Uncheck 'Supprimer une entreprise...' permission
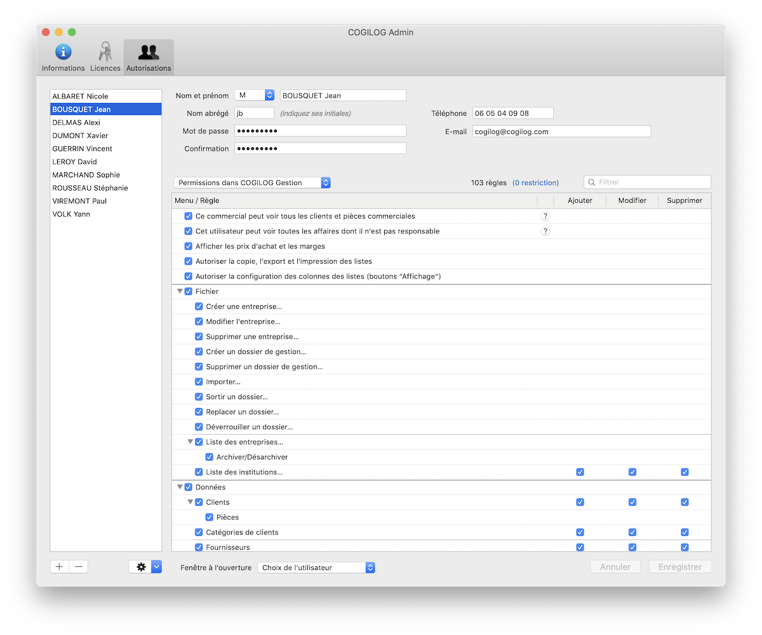This screenshot has height=635, width=762. 199,337
